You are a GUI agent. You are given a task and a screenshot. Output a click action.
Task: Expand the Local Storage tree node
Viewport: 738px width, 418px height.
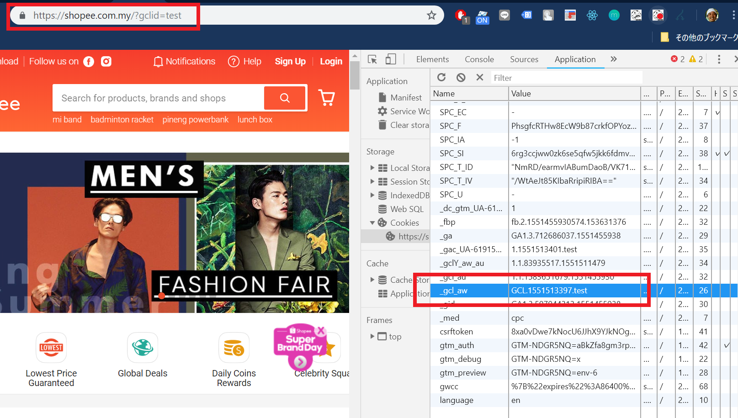pos(372,168)
